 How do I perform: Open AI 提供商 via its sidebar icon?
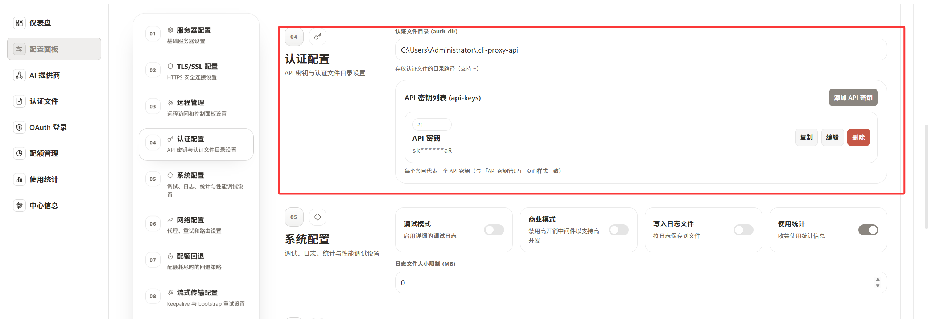pyautogui.click(x=19, y=75)
